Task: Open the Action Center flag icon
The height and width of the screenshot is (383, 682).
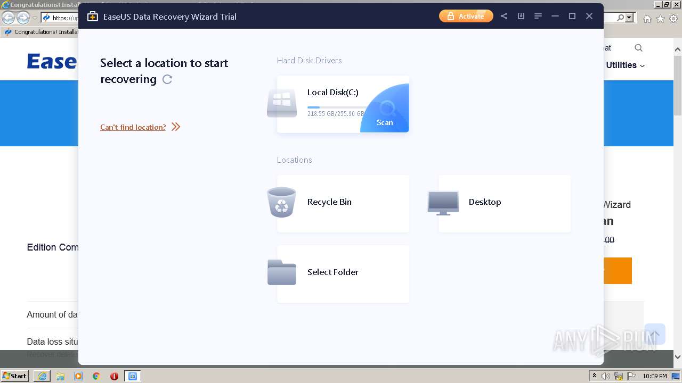Action: 632,376
